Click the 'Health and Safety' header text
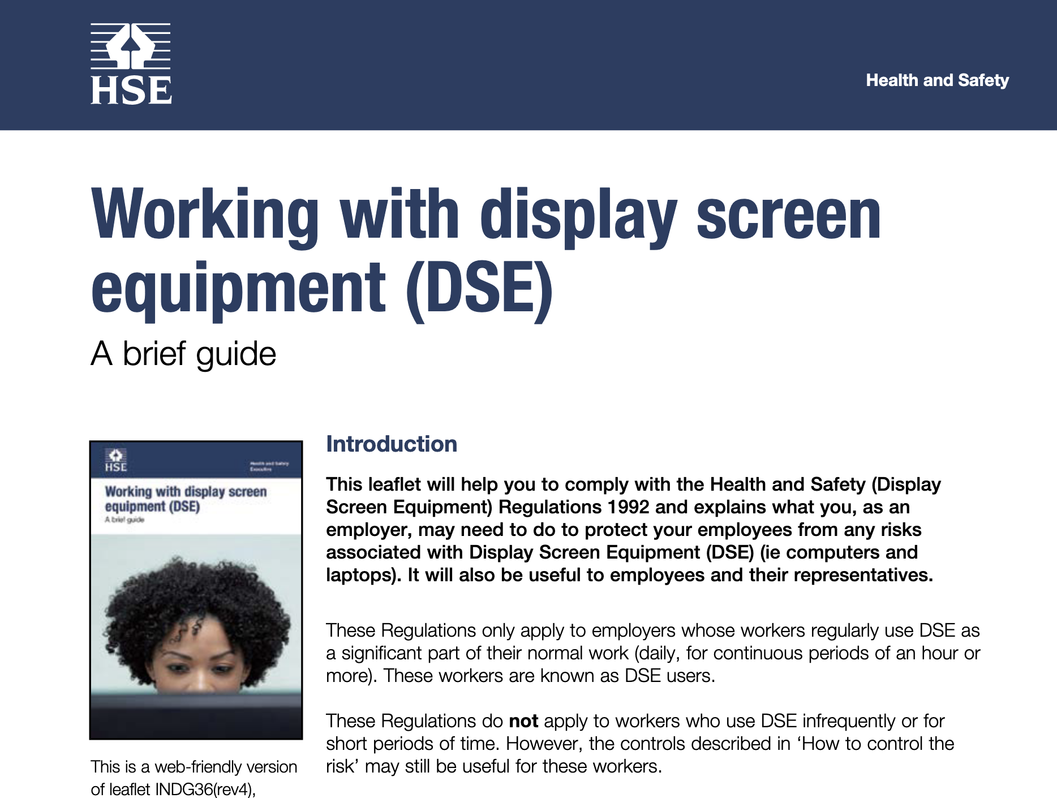1057x798 pixels. 937,80
